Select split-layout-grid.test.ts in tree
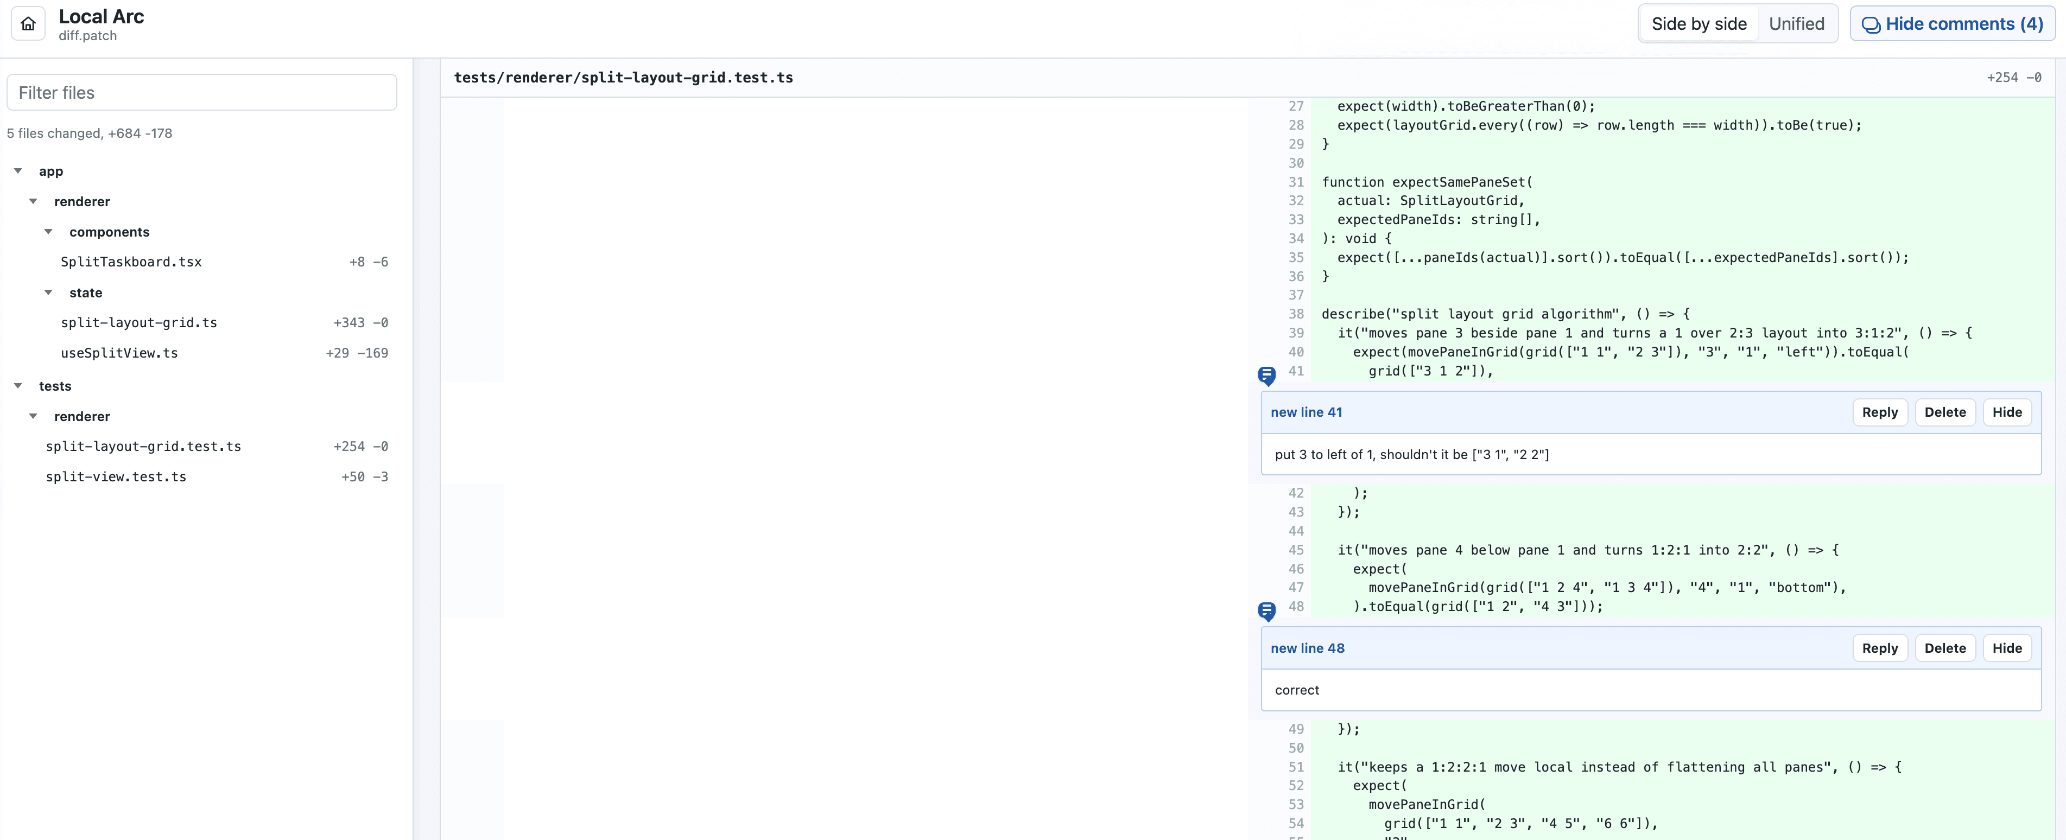Screen dimensions: 2066x840 [x=143, y=447]
